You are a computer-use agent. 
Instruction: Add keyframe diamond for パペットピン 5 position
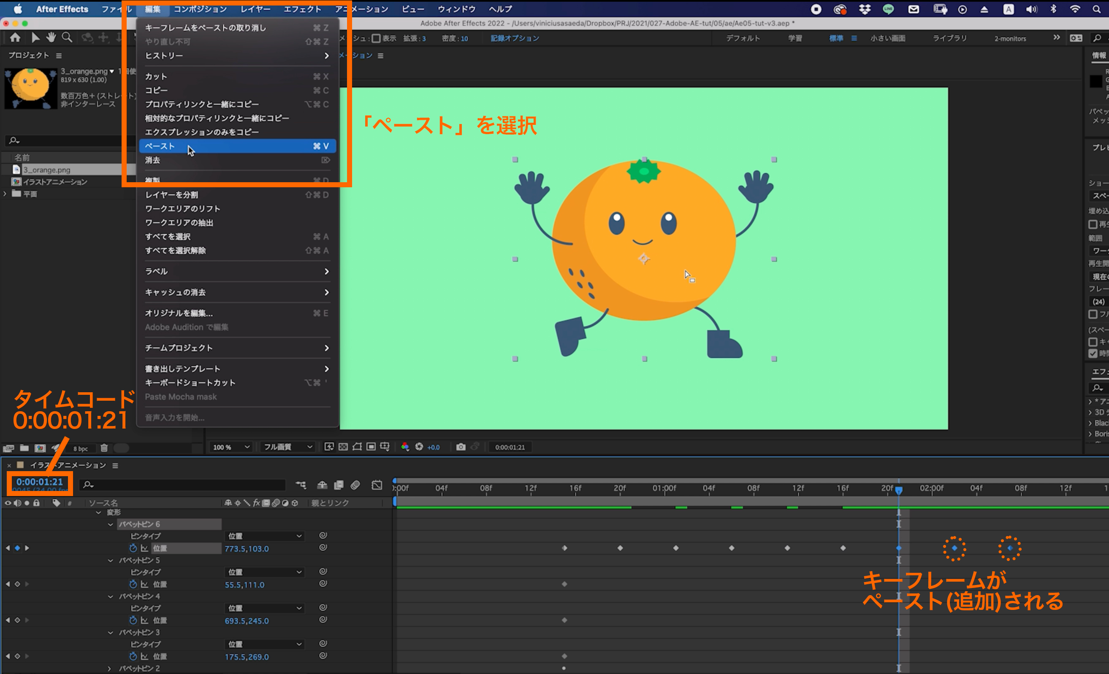18,584
